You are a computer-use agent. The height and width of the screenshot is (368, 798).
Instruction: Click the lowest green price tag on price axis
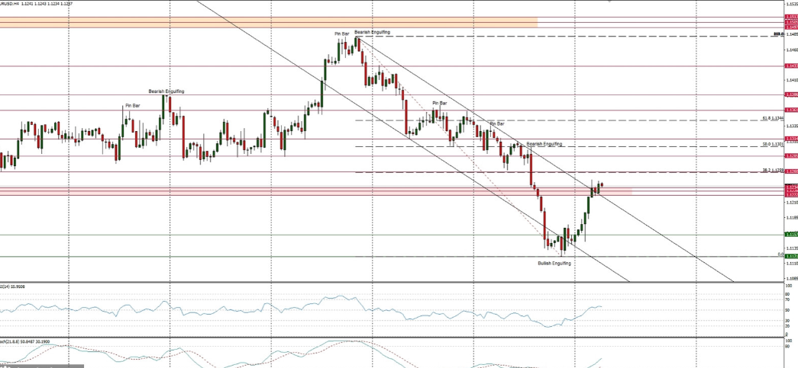(x=791, y=256)
